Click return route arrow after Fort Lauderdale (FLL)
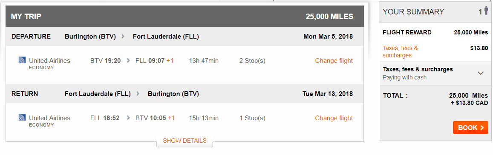The image size is (493, 155). (138, 93)
